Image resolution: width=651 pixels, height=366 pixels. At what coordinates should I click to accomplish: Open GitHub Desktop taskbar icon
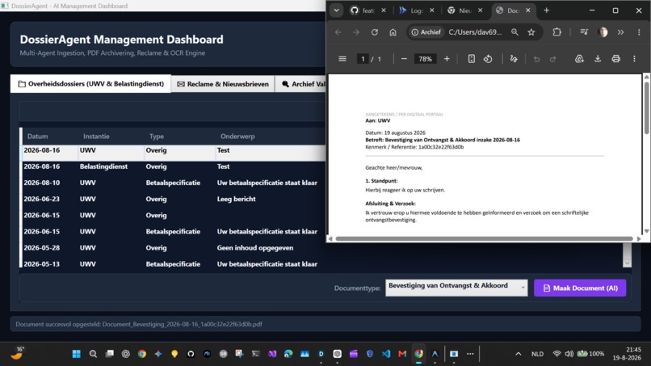click(191, 354)
